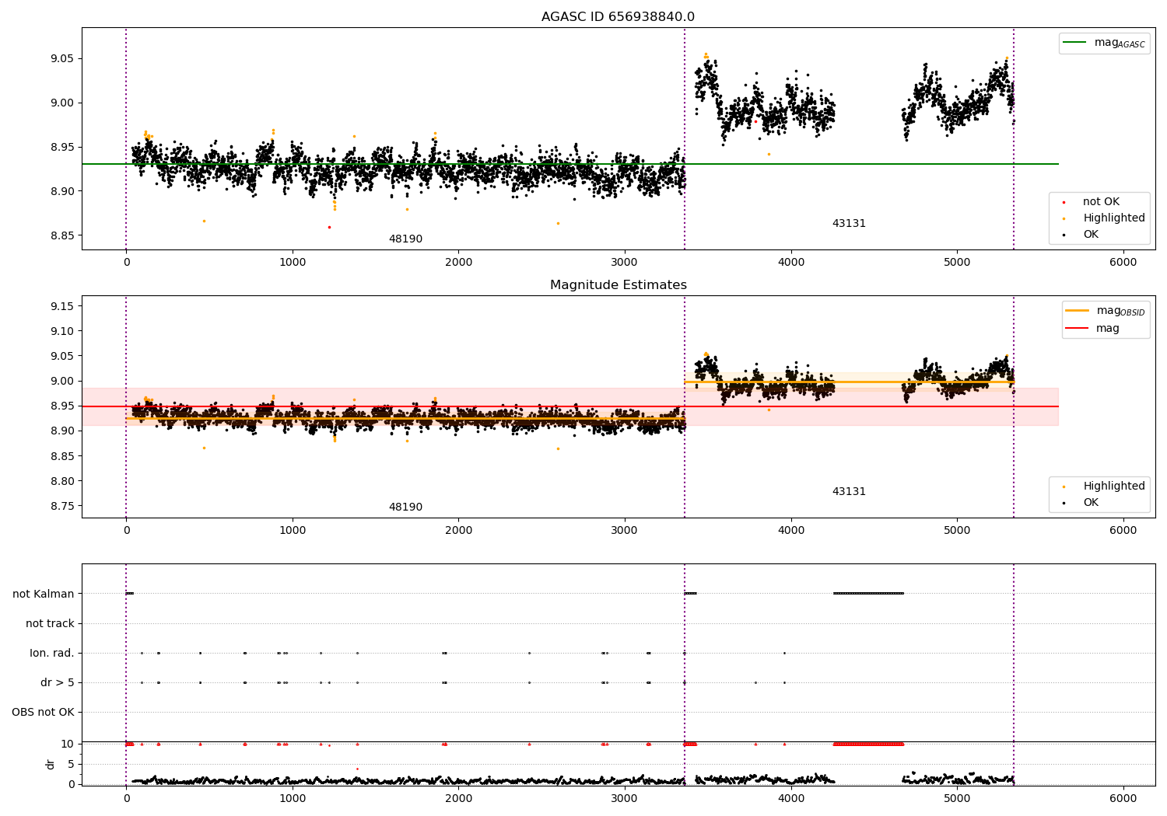Click the 'dr' y-axis label
1167x816 pixels.
click(x=51, y=764)
